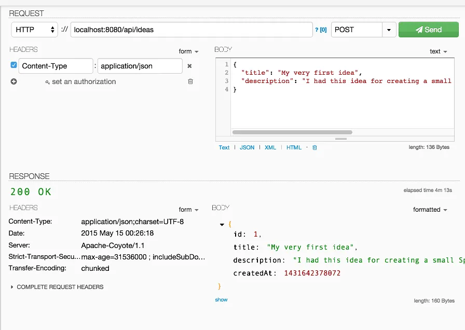The image size is (465, 330).
Task: Add a new header with the plus icon
Action: click(14, 81)
